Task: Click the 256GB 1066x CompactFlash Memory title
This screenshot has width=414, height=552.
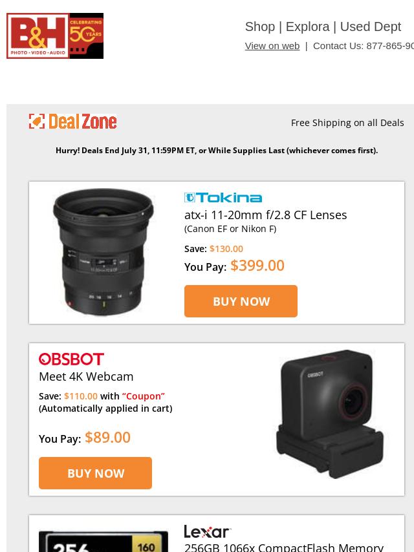Action: pos(284,547)
